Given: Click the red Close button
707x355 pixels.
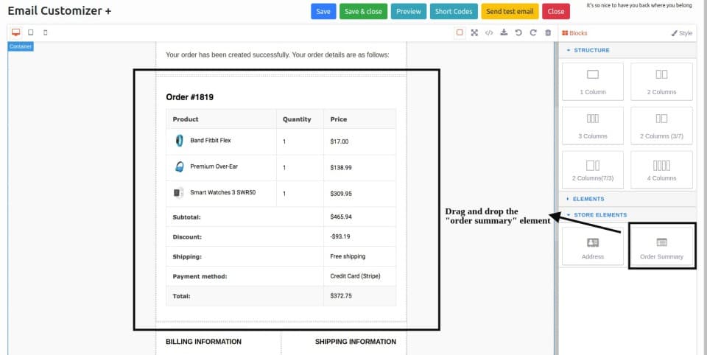Looking at the screenshot, I should pos(555,11).
